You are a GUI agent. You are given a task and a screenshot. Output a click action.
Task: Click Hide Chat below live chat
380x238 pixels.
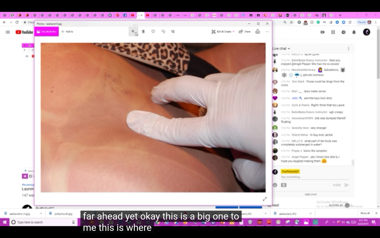pos(311,195)
